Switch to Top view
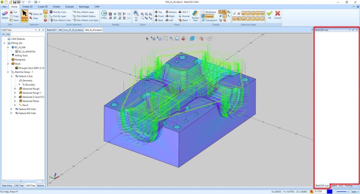Screen dimensions: 360x194 158,12
